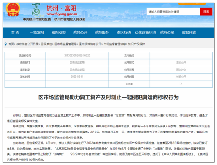Click the 点击率 label cell

coord(129,84)
